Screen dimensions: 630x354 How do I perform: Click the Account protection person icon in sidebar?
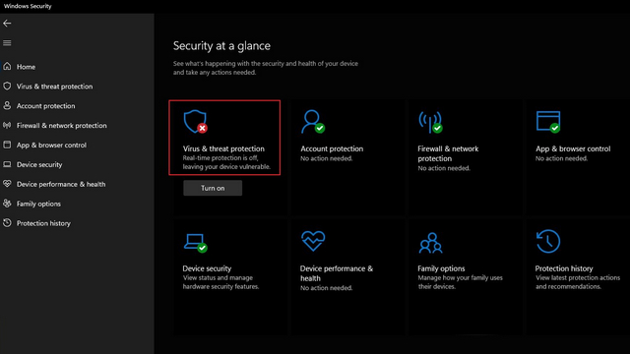point(7,105)
